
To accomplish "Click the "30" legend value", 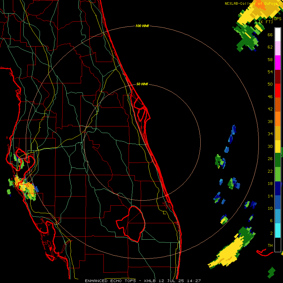I will 270,146.
